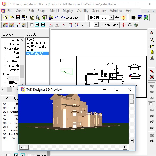Open the BMC FSI.exa dropdown
The image size is (156, 156).
point(111,18)
